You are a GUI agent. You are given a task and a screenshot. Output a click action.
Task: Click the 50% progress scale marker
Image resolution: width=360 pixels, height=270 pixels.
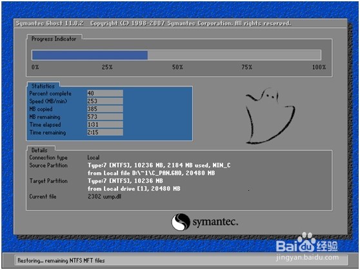[177, 67]
